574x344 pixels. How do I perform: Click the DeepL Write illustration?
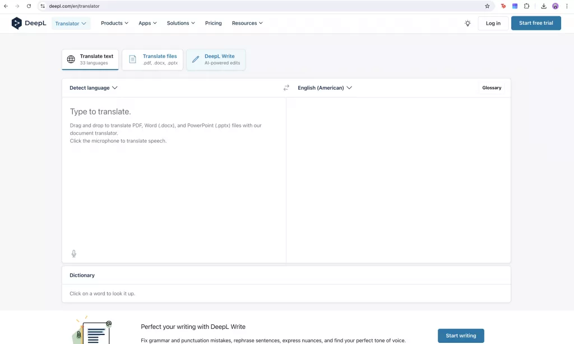pos(92,330)
